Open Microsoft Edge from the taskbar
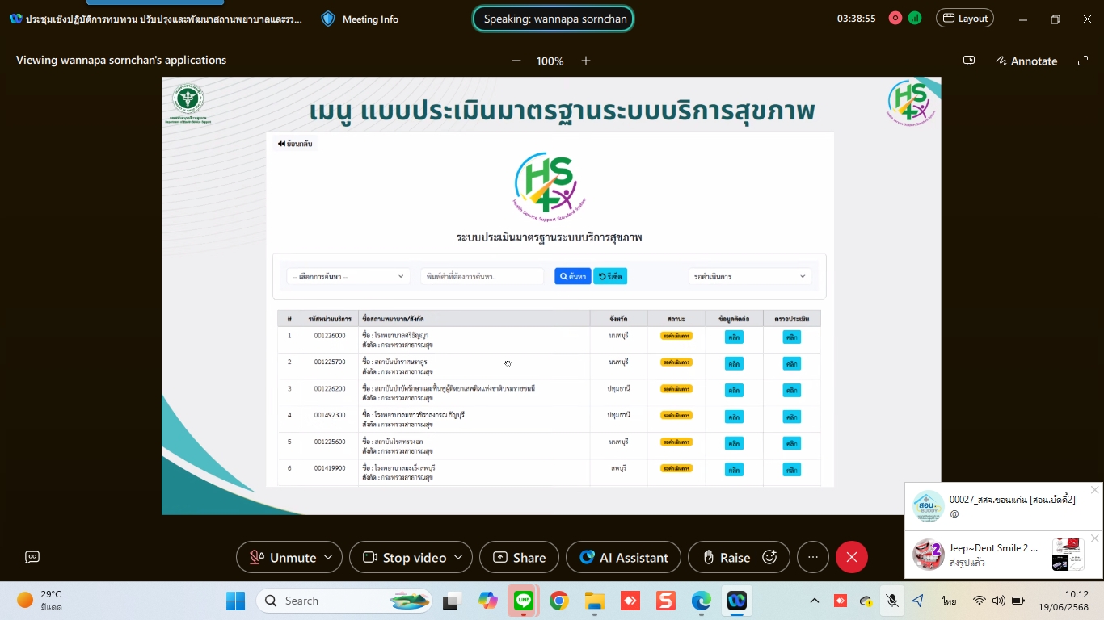The width and height of the screenshot is (1104, 620). pyautogui.click(x=702, y=601)
